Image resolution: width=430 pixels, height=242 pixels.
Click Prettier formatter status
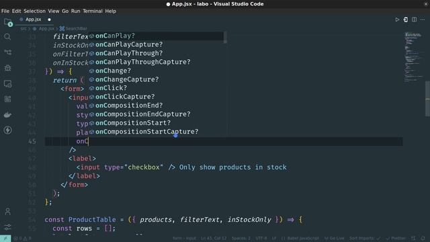click(396, 239)
